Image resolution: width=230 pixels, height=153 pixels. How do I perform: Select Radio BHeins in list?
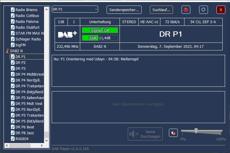[x=26, y=10]
